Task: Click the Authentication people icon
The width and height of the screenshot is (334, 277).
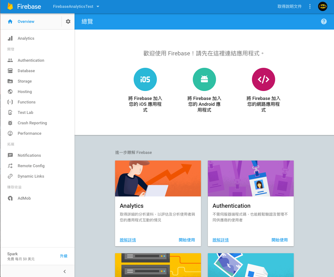Action: coord(10,60)
